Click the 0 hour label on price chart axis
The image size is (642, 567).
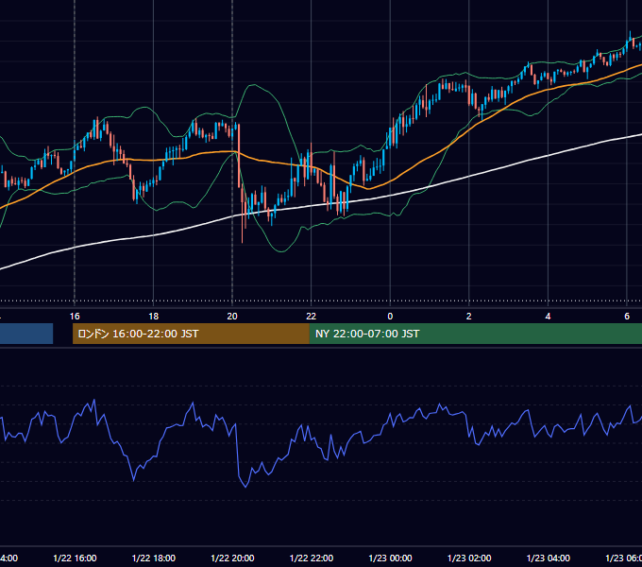point(390,317)
